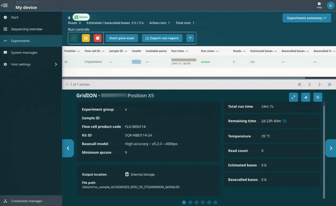
Task: Expand the Host settings submenu
Action: [x=56, y=64]
